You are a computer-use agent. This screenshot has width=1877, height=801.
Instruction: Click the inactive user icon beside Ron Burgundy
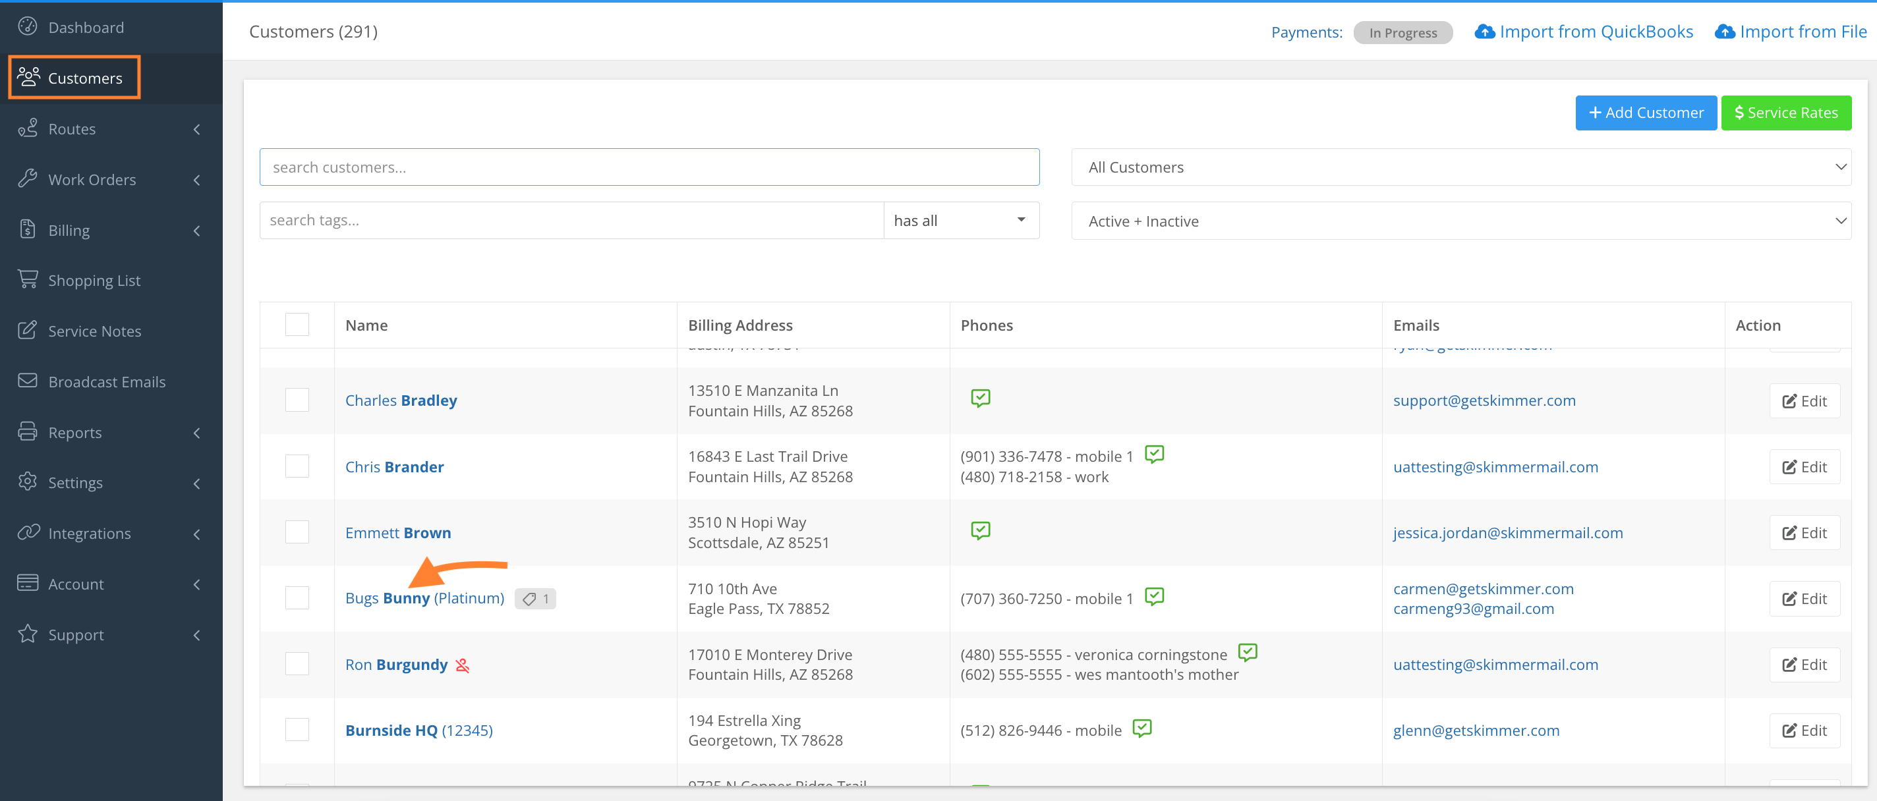463,665
